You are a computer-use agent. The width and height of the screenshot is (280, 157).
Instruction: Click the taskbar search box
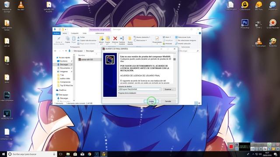(32, 154)
